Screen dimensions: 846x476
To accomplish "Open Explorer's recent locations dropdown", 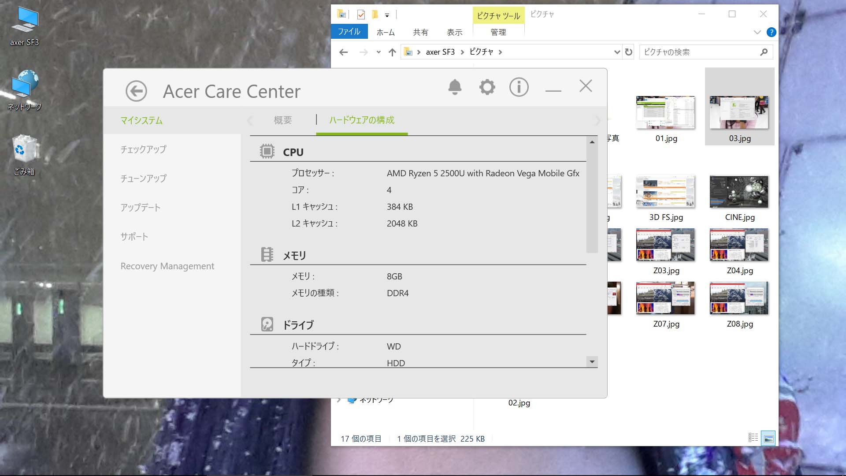I will point(378,52).
